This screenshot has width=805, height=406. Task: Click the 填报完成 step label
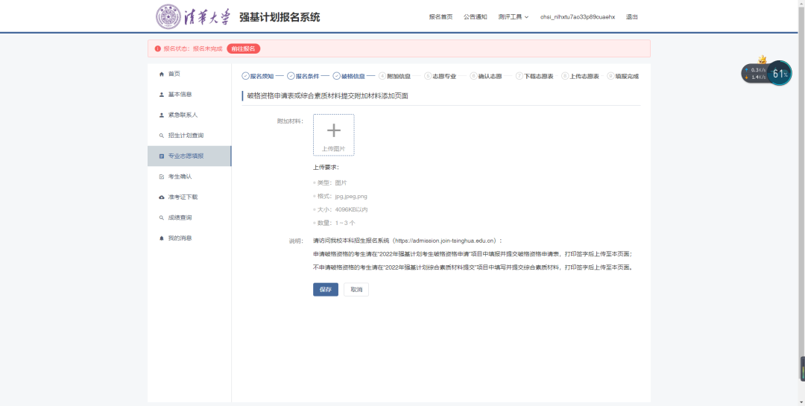tap(628, 76)
